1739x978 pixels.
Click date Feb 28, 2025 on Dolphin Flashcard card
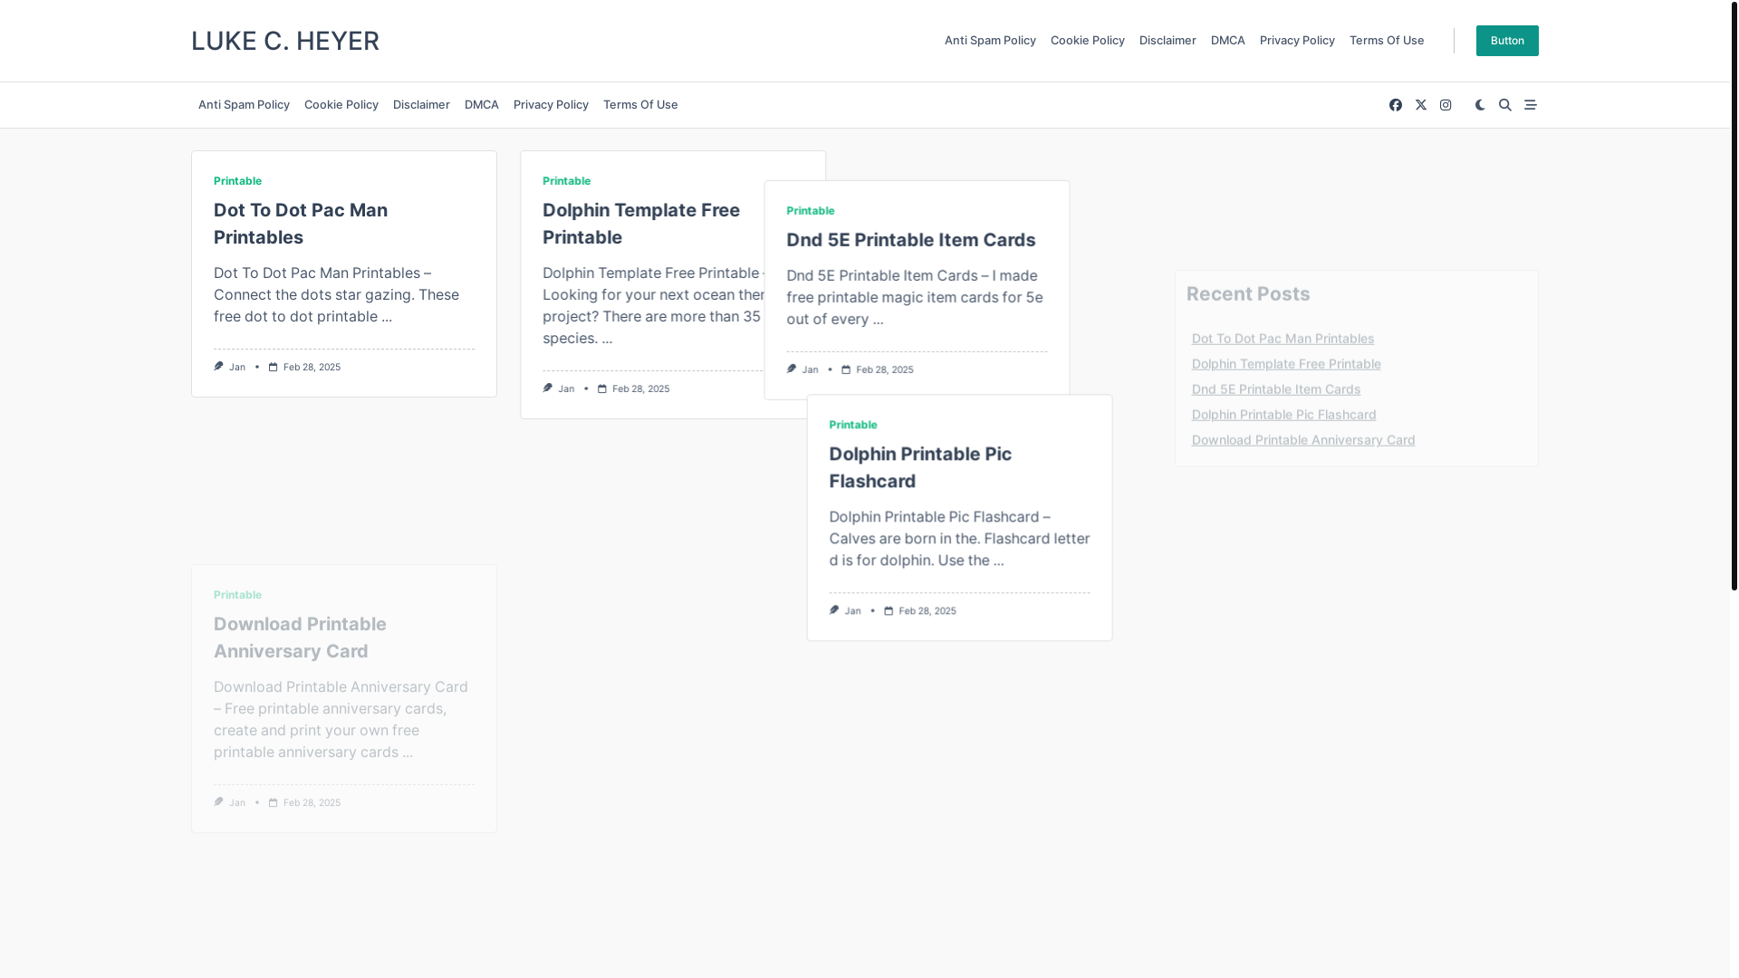pyautogui.click(x=927, y=610)
